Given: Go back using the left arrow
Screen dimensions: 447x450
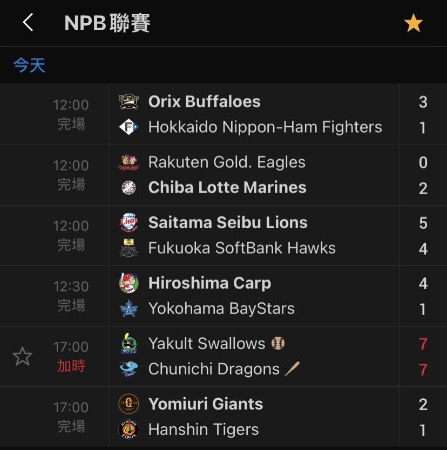Looking at the screenshot, I should coord(28,22).
